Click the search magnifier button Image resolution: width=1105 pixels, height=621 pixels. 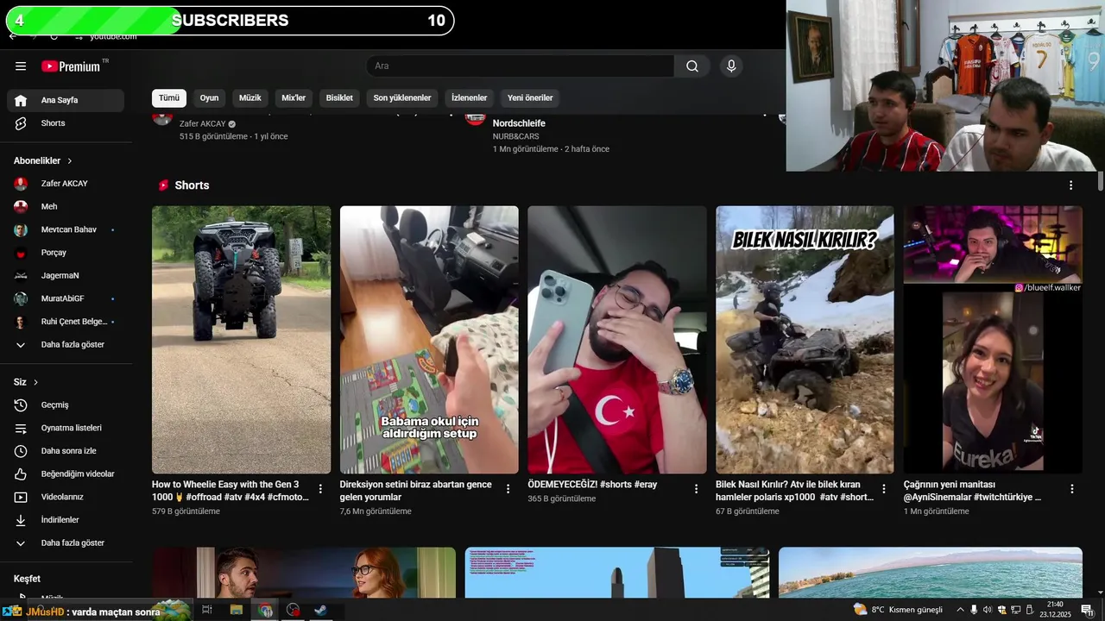[x=692, y=66]
